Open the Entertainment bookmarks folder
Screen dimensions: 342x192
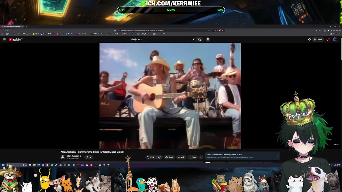pos(11,34)
